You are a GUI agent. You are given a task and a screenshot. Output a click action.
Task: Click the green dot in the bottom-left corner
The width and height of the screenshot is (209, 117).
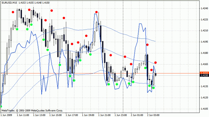1,106
